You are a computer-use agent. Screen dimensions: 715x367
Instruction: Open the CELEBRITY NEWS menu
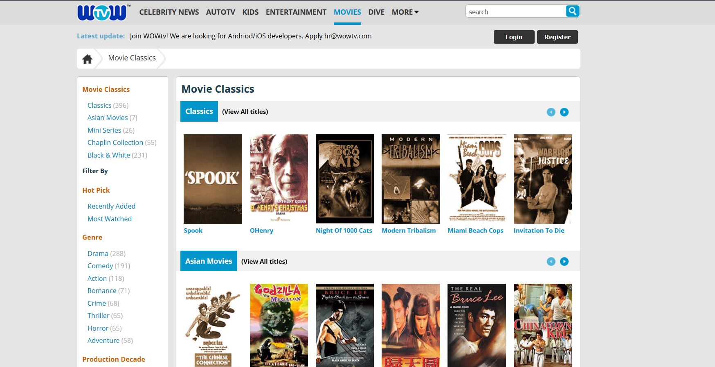pos(169,12)
